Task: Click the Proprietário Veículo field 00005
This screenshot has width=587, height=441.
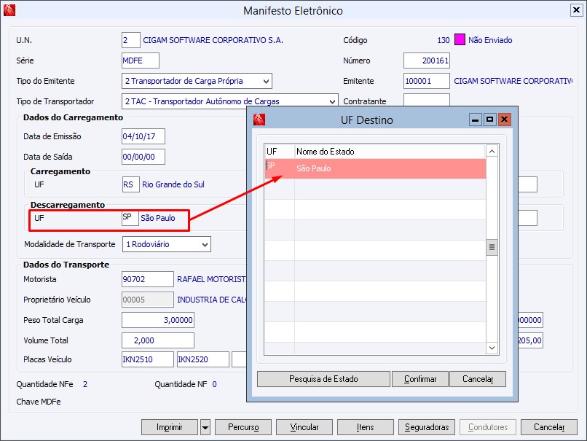Action: pos(148,300)
